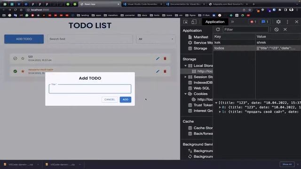Click the ADD button in Add TODO dialog

point(126,100)
